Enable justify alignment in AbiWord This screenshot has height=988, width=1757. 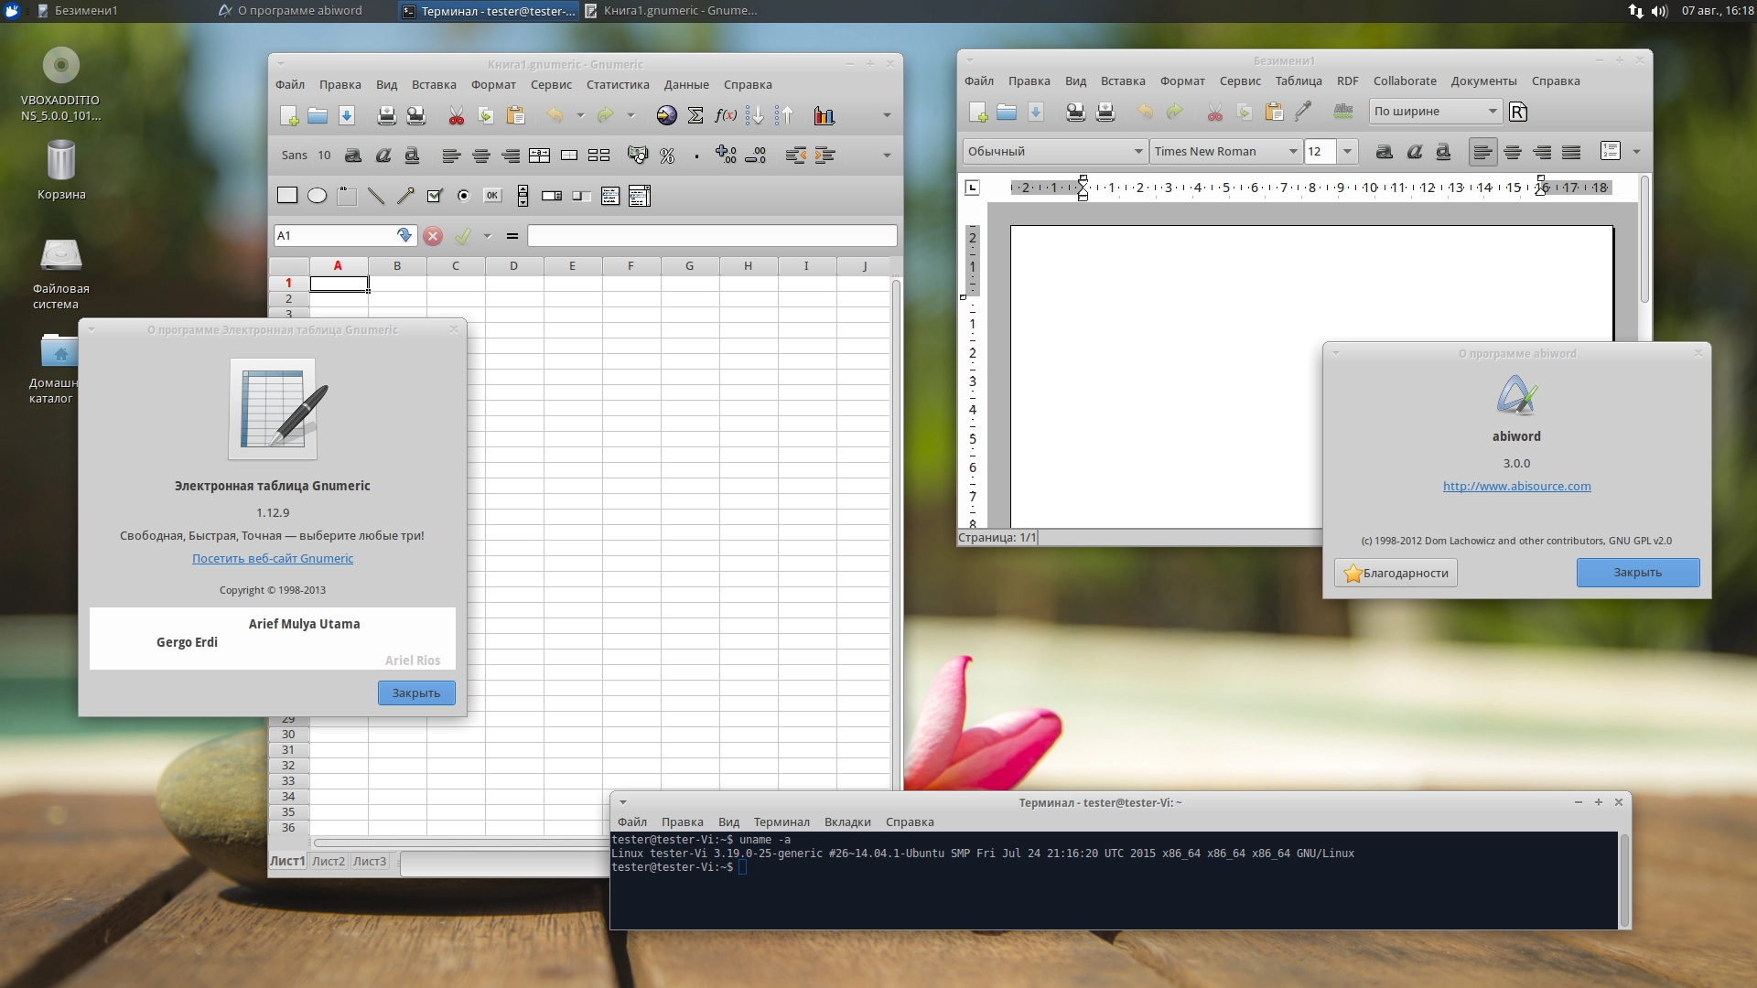click(x=1571, y=152)
